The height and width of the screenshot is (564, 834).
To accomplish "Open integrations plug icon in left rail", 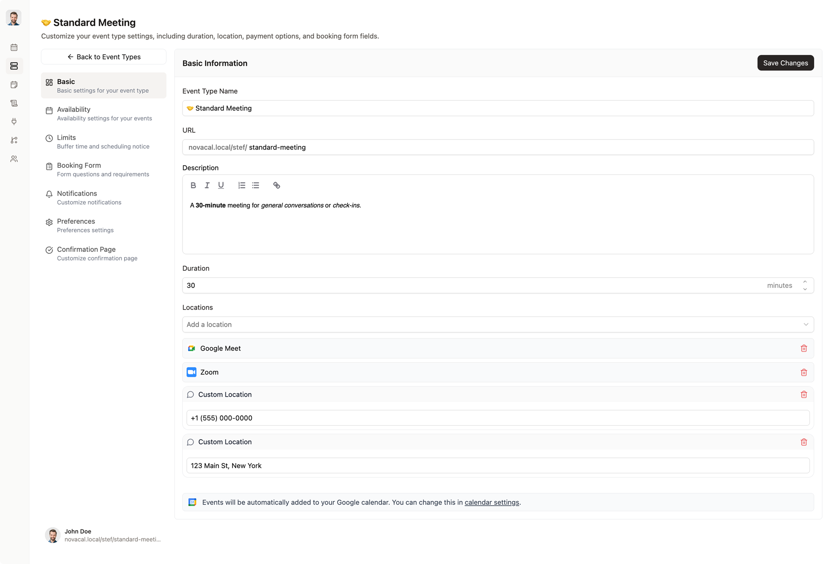I will [x=14, y=122].
